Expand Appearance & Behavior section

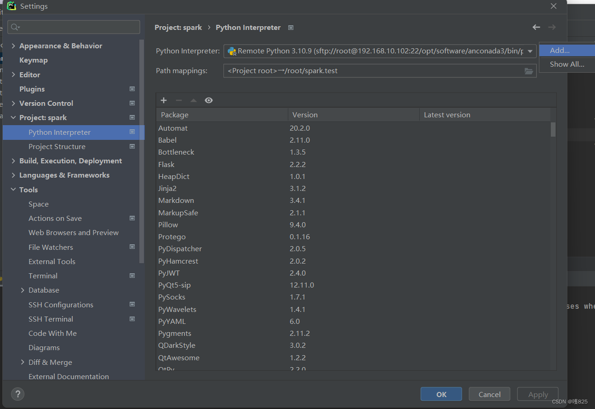13,46
